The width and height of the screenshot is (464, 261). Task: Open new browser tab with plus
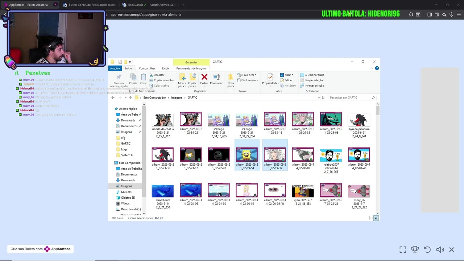[x=183, y=5]
